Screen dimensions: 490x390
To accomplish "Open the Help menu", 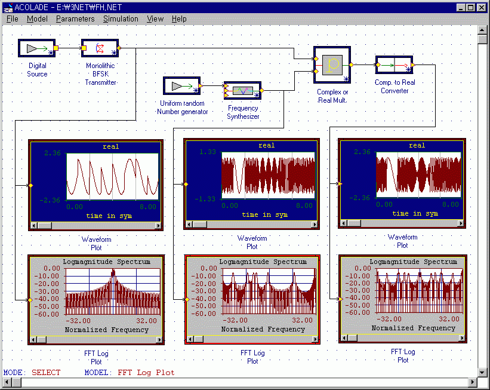I will point(179,19).
